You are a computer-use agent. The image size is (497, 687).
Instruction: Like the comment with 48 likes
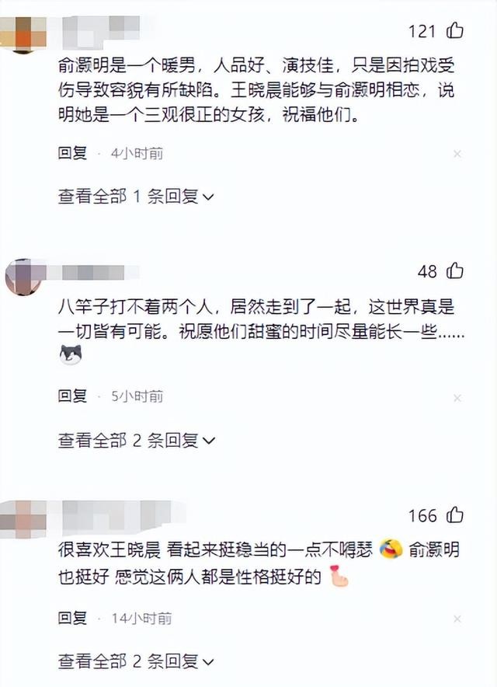[x=455, y=270]
